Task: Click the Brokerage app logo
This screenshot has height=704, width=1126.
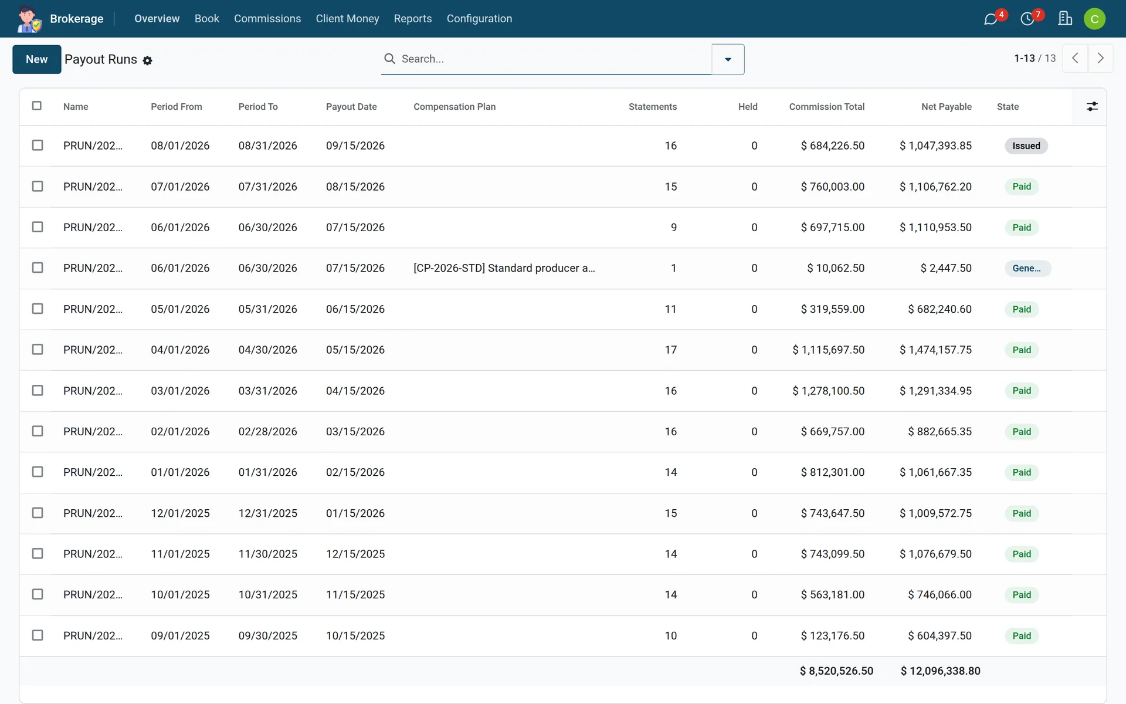Action: click(x=29, y=19)
